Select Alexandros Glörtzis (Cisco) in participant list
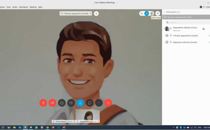Image resolution: width=210 pixels, height=130 pixels. pos(185,28)
